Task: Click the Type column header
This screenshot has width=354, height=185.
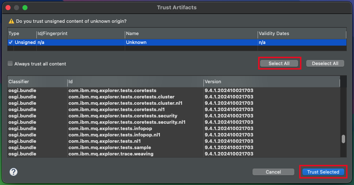Action: [x=22, y=33]
